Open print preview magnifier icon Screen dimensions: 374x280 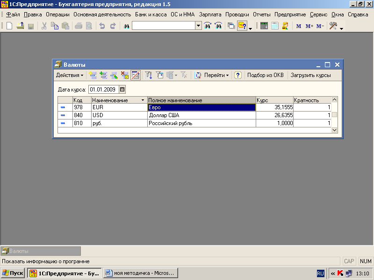[89, 26]
